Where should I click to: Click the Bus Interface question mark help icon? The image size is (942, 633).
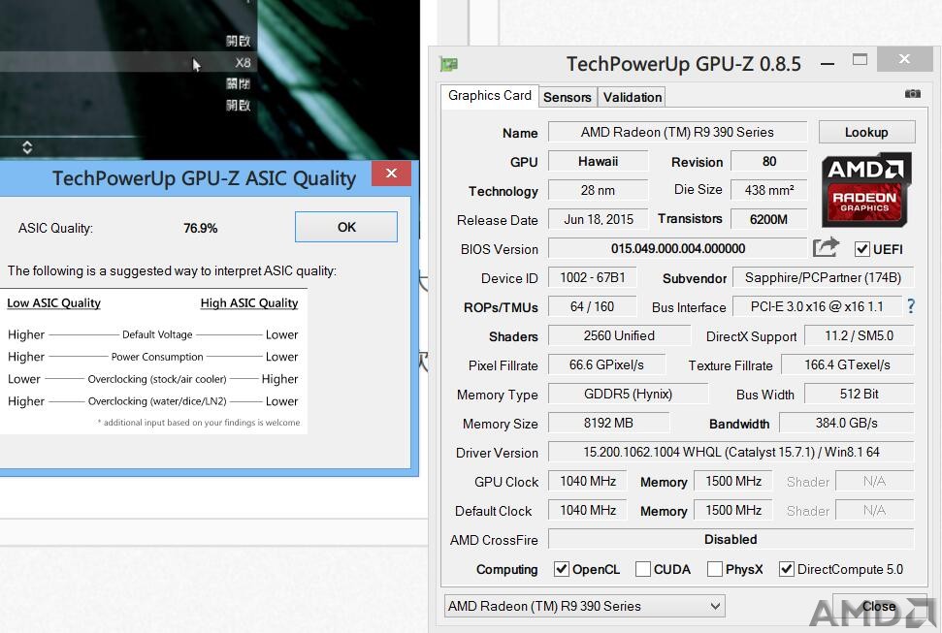coord(911,306)
